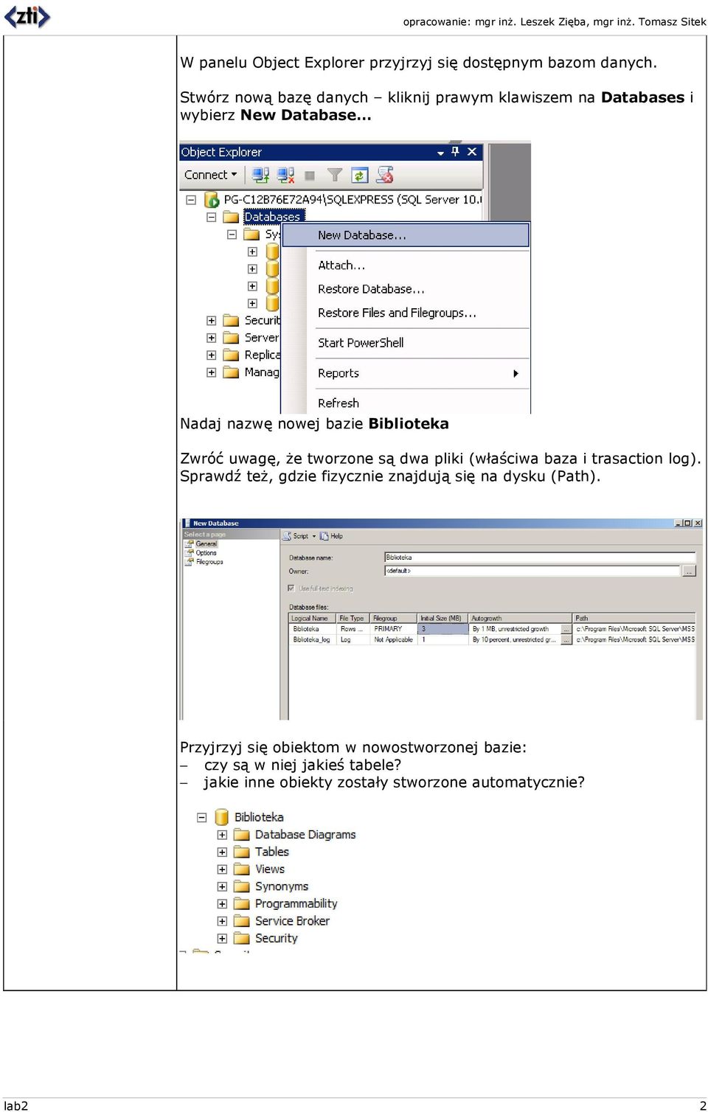This screenshot has width=708, height=1112.
Task: Select the Tables tree label
Action: pos(272,852)
